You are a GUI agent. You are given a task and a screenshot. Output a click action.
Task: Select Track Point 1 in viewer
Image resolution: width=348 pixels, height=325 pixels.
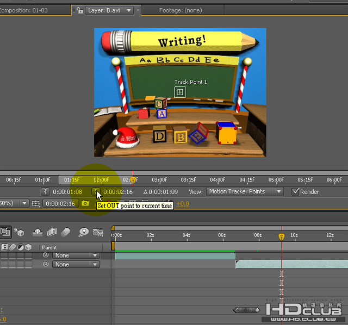pos(180,92)
